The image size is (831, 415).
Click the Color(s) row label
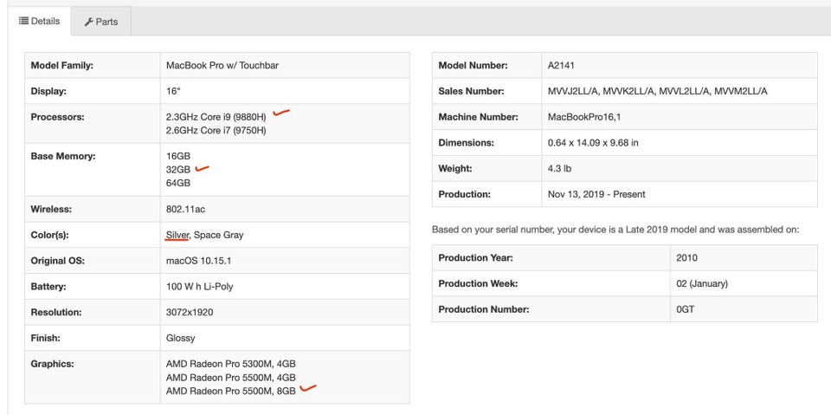coord(50,235)
